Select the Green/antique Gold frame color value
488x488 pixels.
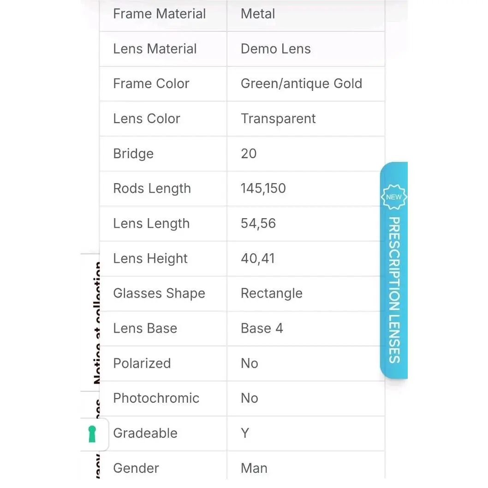click(x=301, y=84)
